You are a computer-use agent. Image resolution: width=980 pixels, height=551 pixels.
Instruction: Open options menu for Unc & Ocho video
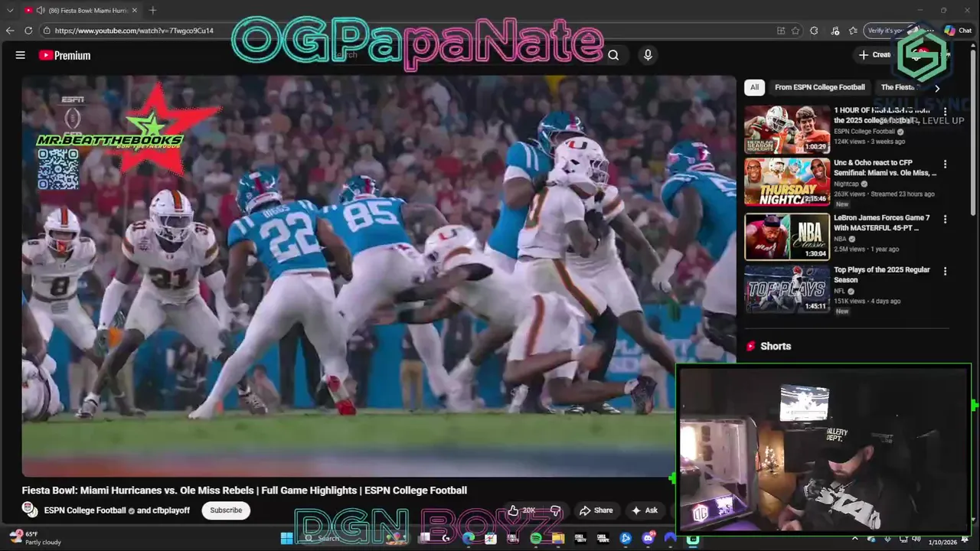[945, 164]
